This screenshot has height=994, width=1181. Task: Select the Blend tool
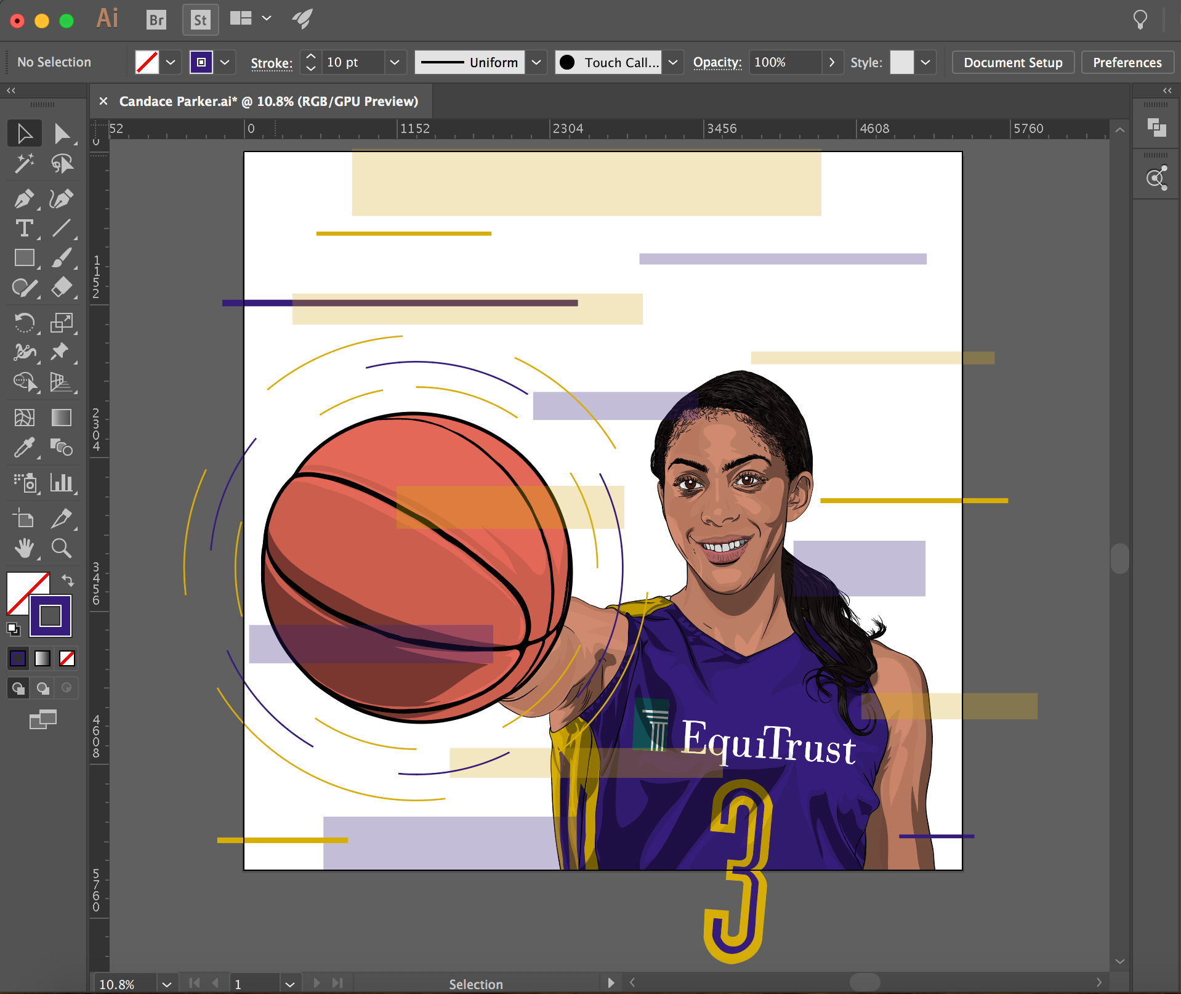[62, 447]
